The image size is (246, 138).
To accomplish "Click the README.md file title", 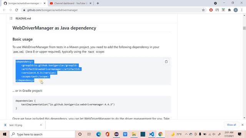I will pos(23,18).
